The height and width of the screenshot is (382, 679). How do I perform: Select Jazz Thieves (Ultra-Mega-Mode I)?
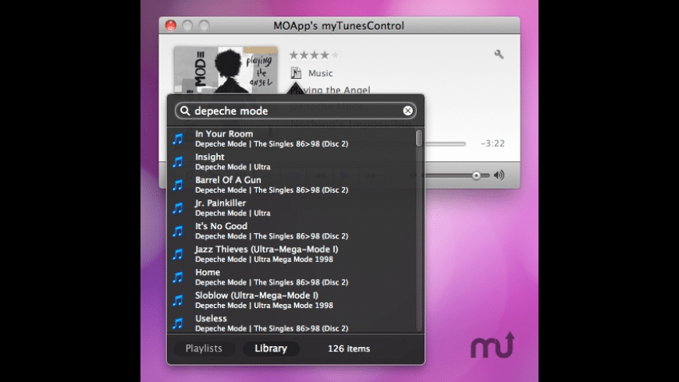point(291,254)
